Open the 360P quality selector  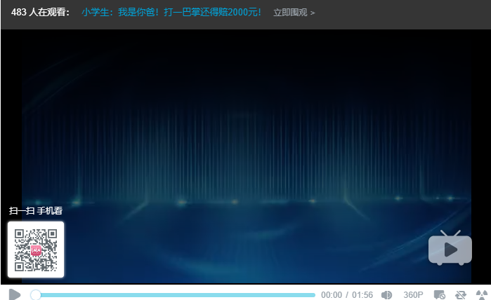tap(413, 294)
